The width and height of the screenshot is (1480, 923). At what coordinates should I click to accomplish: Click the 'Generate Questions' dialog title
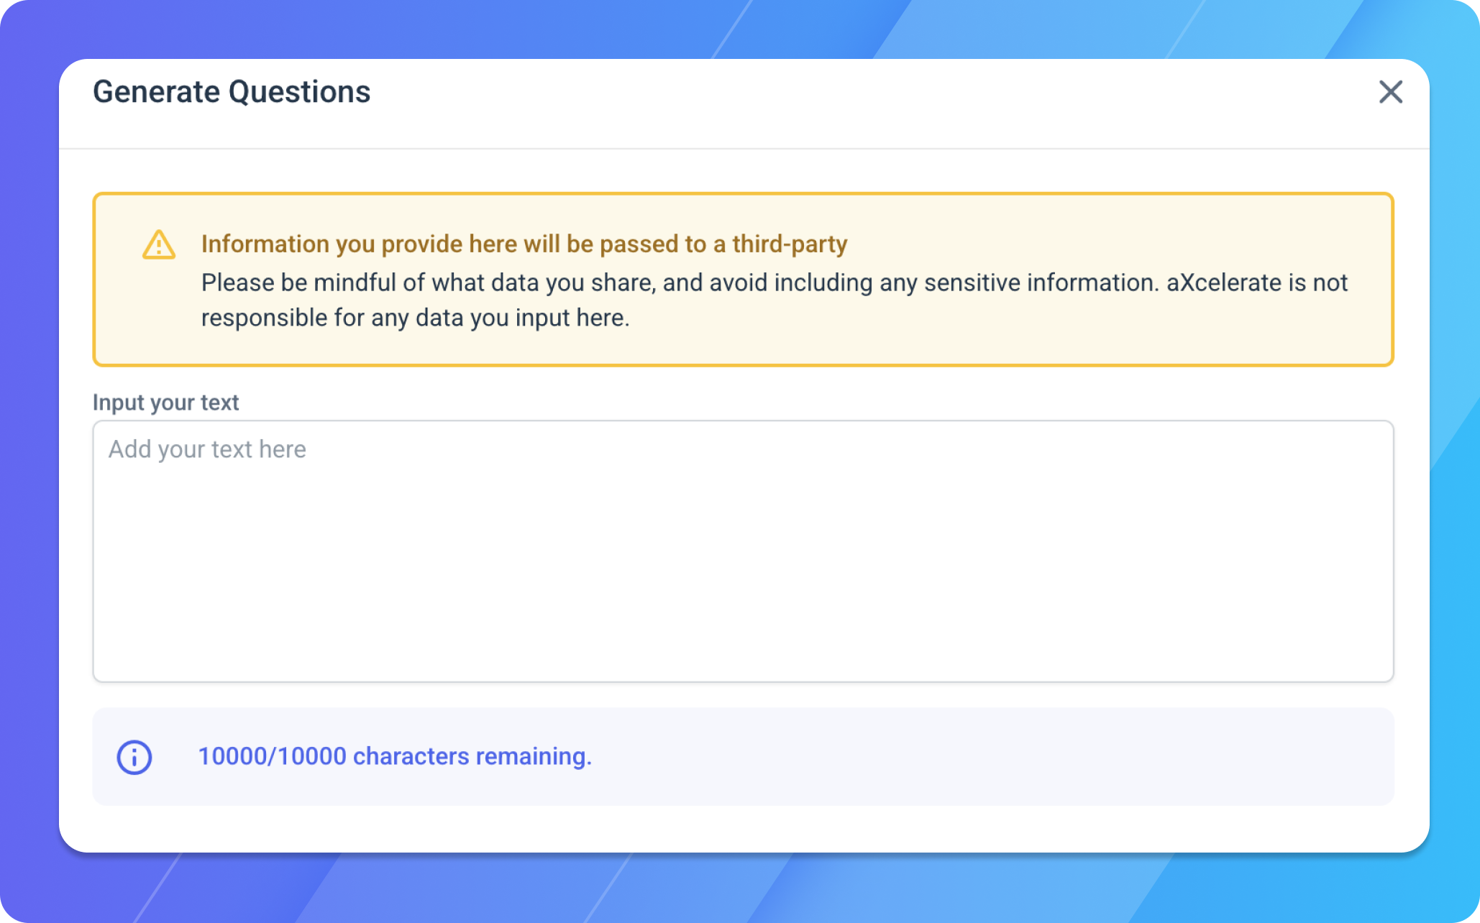(x=232, y=91)
